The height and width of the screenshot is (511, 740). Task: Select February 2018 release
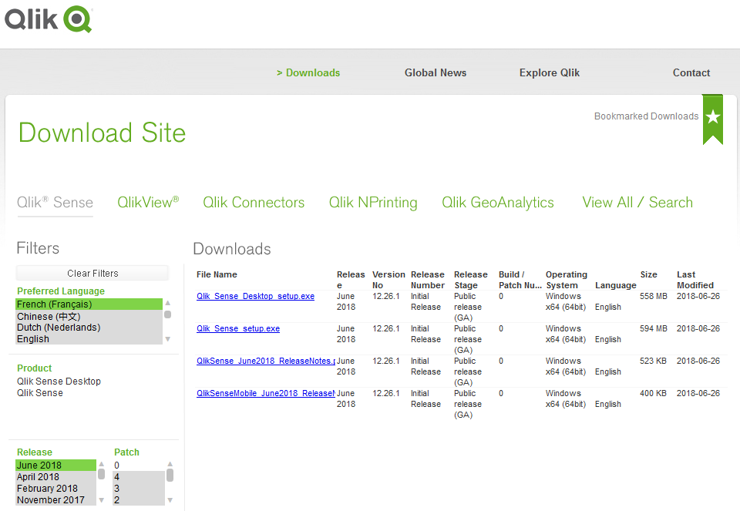pos(55,489)
